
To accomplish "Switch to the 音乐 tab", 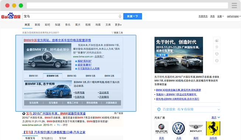I will point(68,25).
